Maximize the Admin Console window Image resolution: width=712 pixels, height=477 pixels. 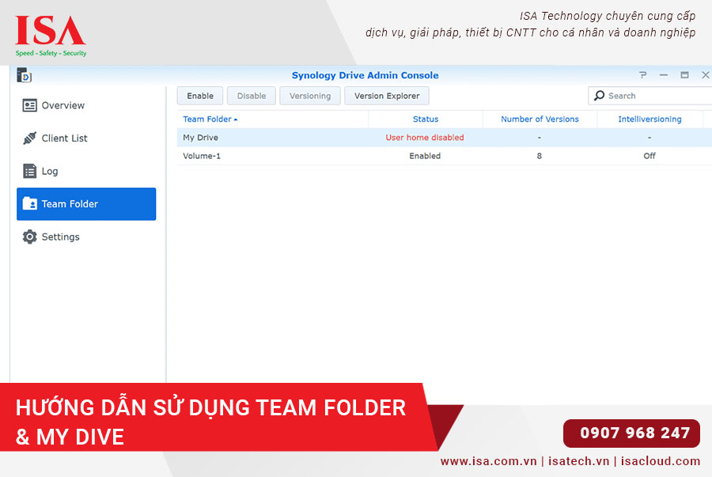[x=685, y=75]
